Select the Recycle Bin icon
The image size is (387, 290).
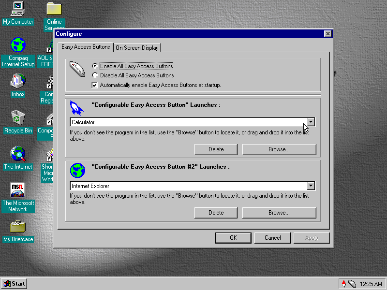[18, 117]
